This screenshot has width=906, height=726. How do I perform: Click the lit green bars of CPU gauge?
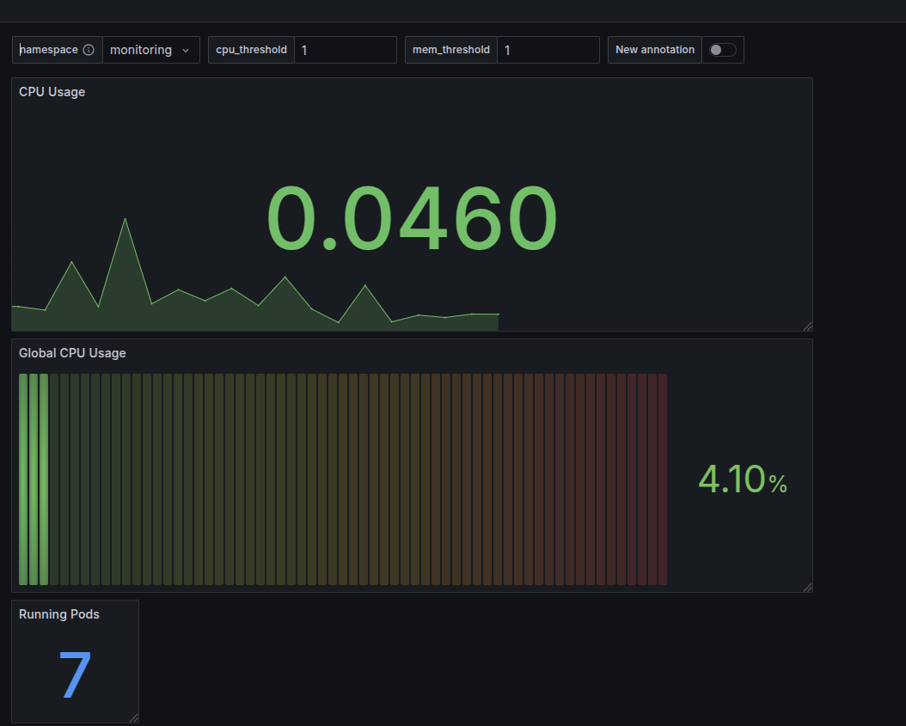[x=34, y=479]
